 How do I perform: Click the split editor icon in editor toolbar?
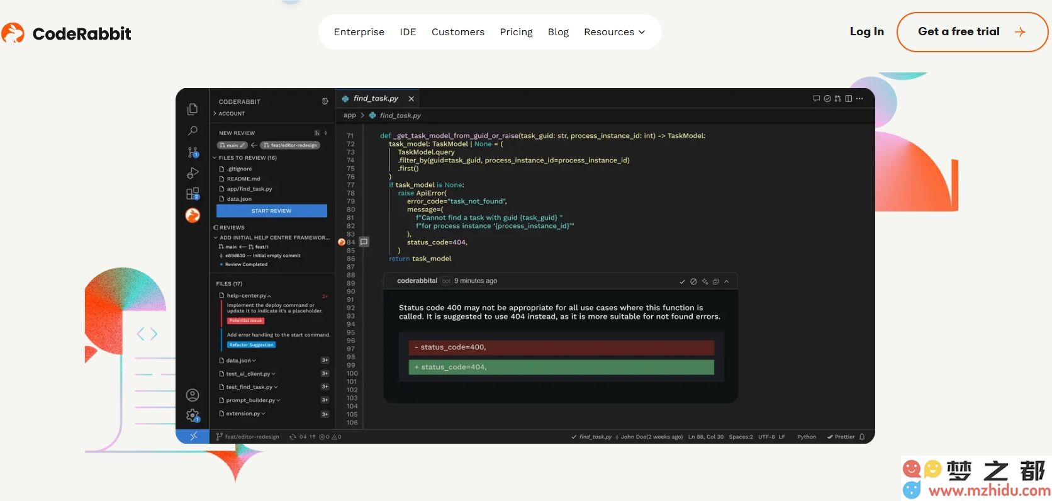(x=849, y=99)
